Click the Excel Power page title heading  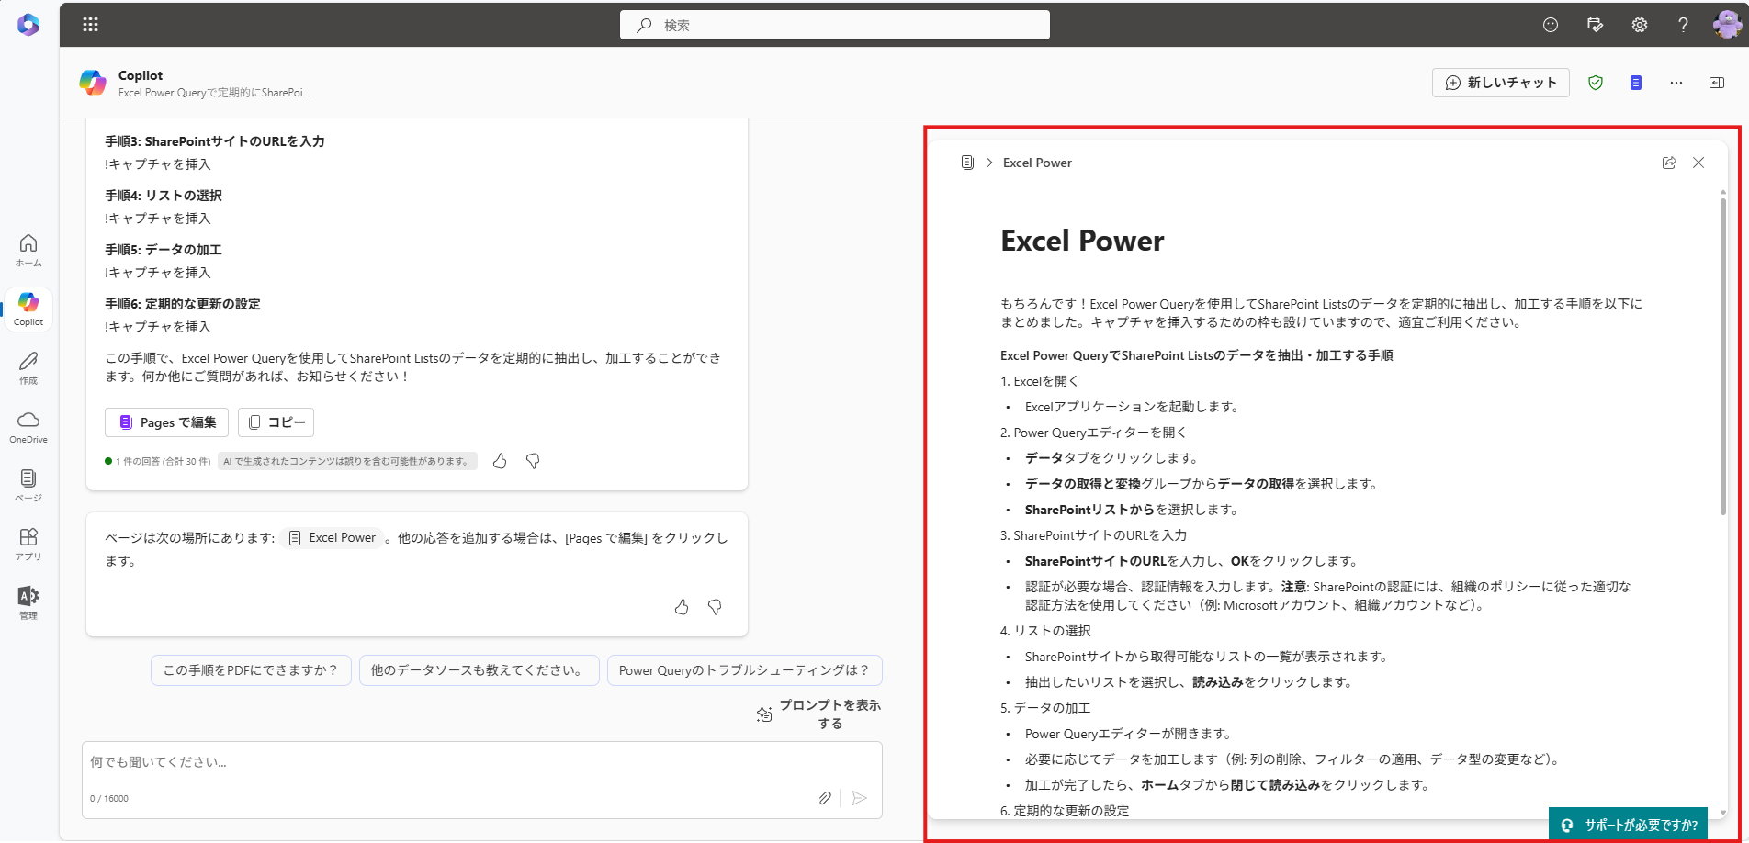point(1082,241)
